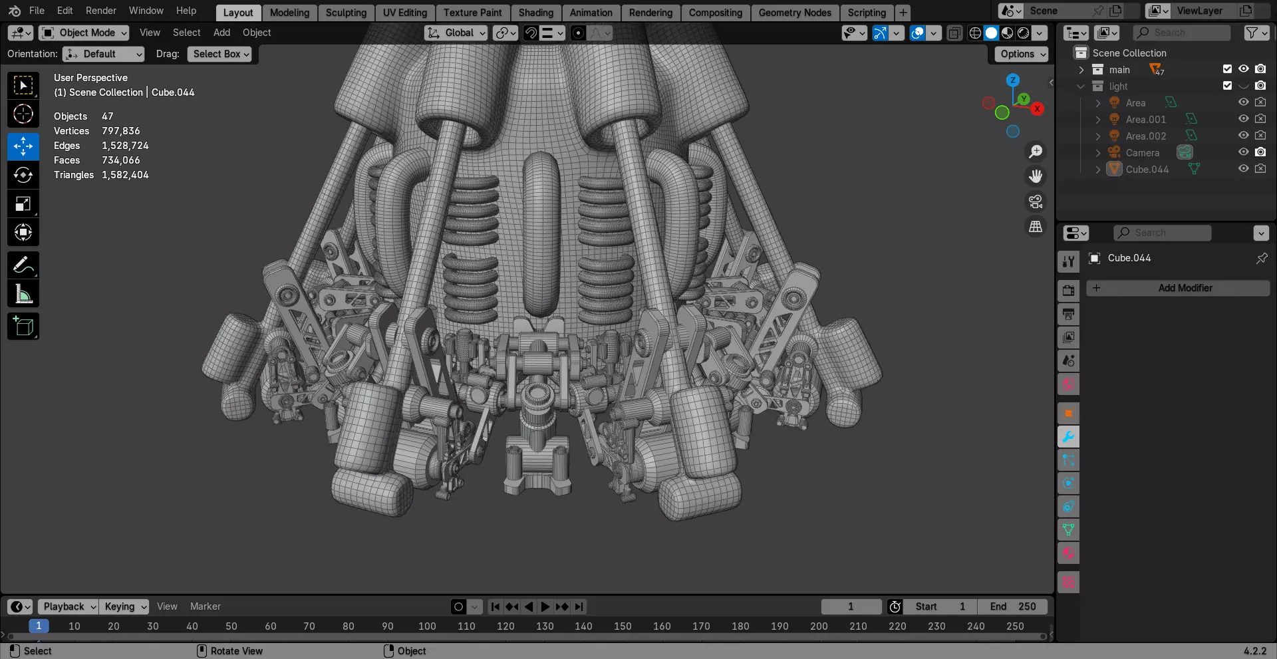
Task: Switch to solid viewport shading
Action: 991,33
